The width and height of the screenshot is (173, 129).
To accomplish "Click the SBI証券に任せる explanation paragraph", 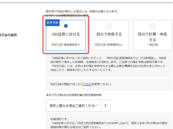I will point(108,64).
